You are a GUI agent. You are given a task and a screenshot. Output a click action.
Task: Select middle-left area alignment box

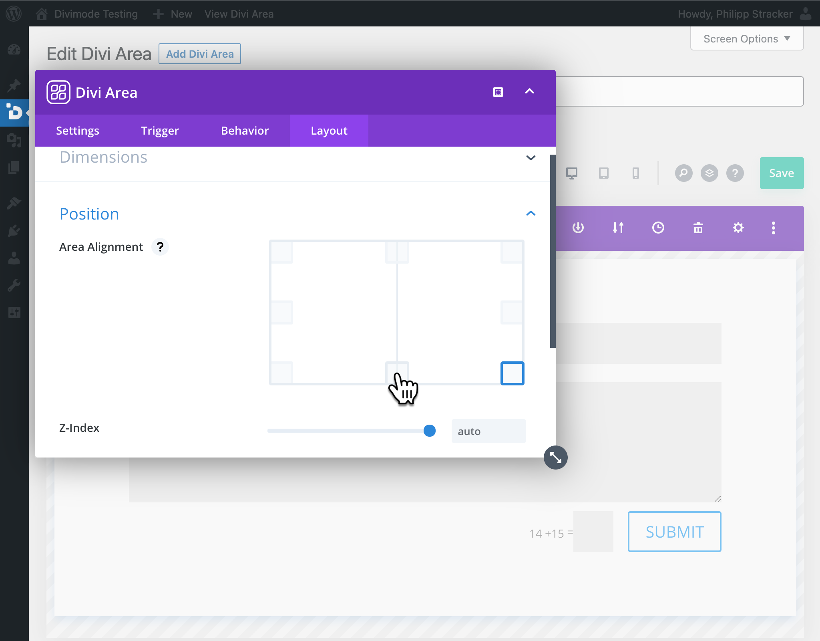[x=281, y=312]
